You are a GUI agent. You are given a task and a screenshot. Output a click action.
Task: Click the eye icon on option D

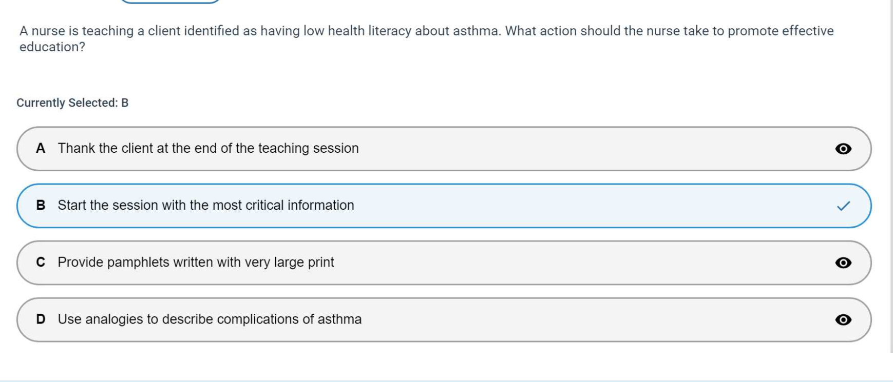pyautogui.click(x=843, y=319)
